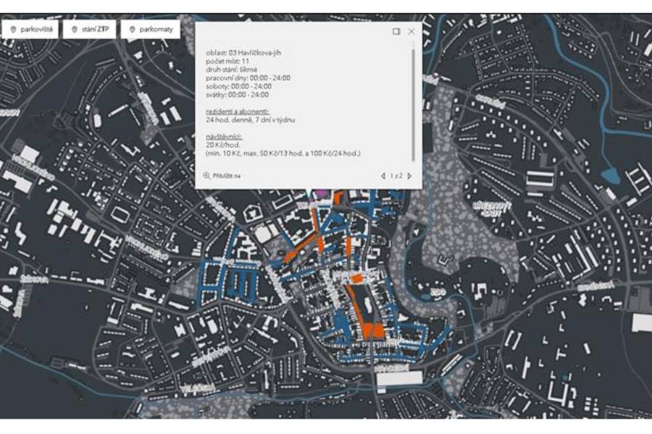652x434 pixels.
Task: Click the large white building near HRADEBNÍ
Action: 399,378
